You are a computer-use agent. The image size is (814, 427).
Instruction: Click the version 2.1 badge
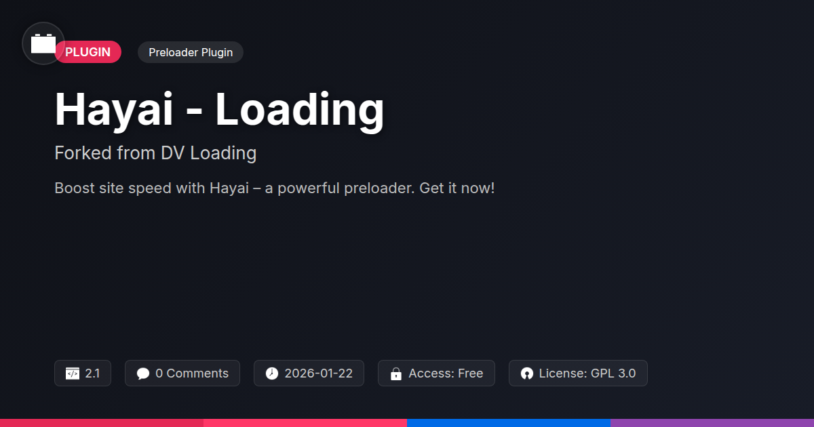83,373
